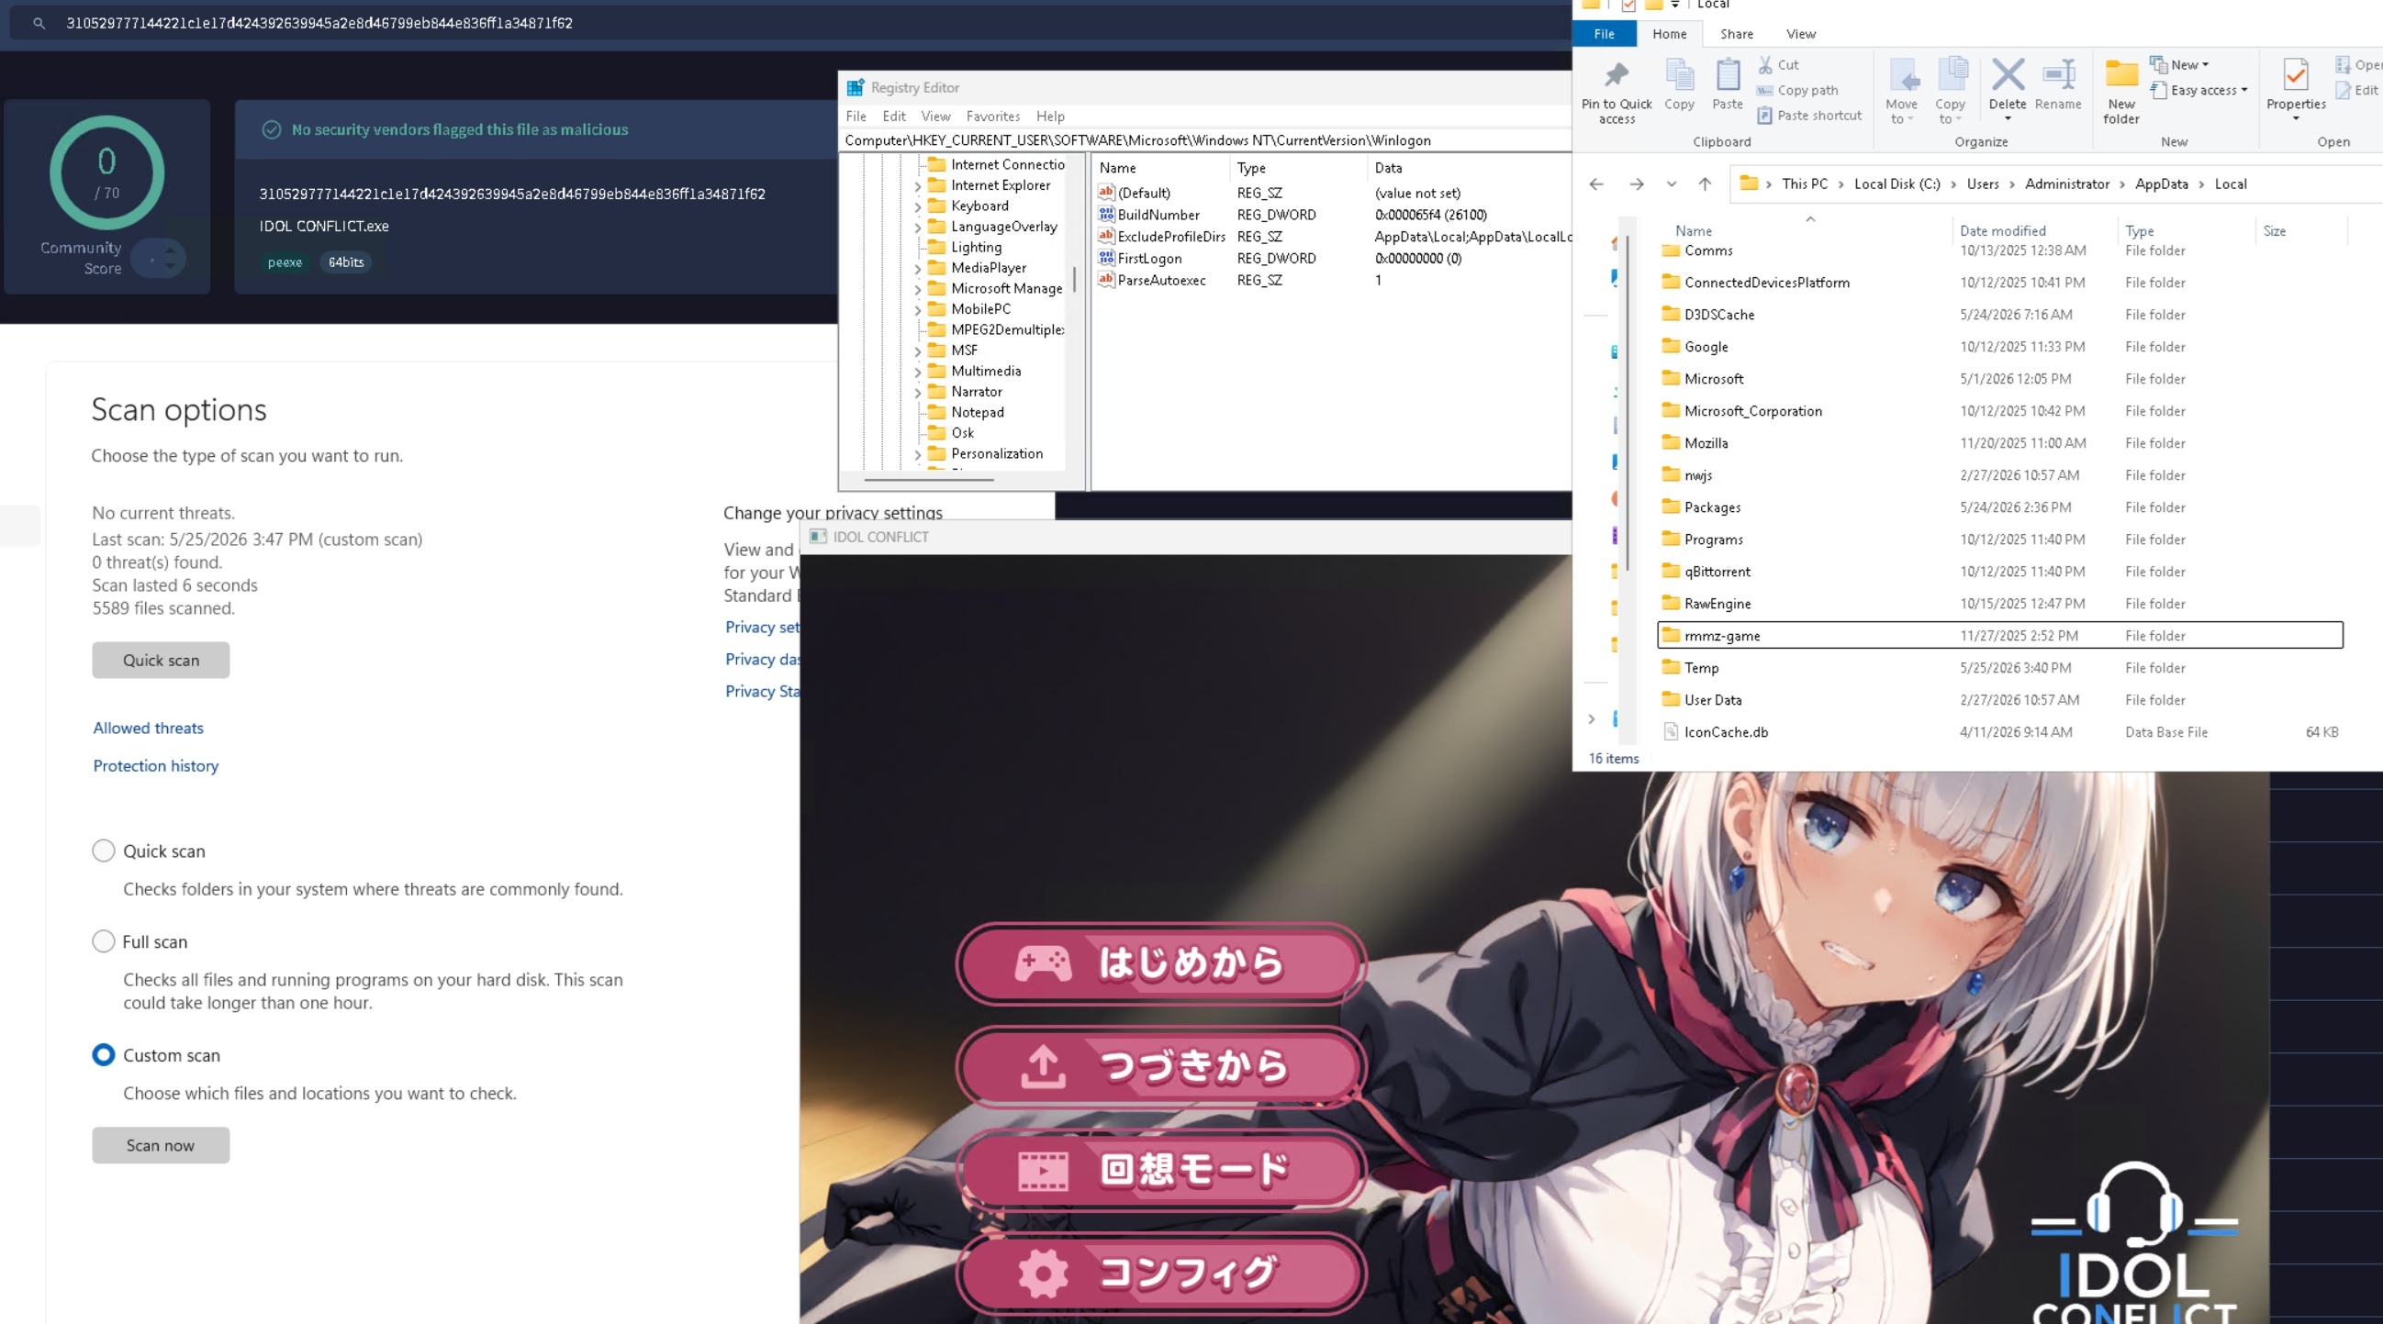Click the registry path address bar
Screen dimensions: 2383x1324
1205,140
